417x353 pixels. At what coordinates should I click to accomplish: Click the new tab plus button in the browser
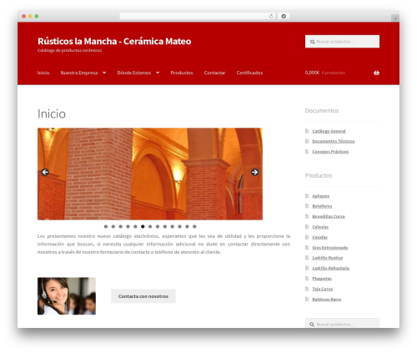(395, 18)
